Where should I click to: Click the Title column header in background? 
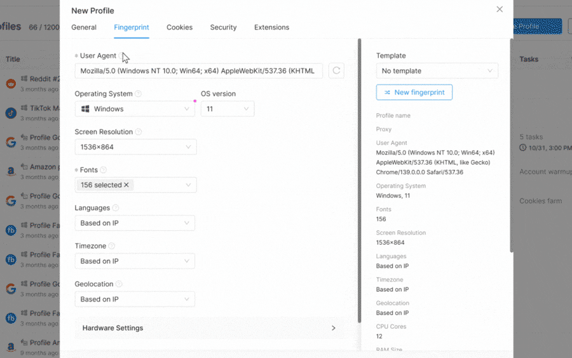pyautogui.click(x=13, y=59)
